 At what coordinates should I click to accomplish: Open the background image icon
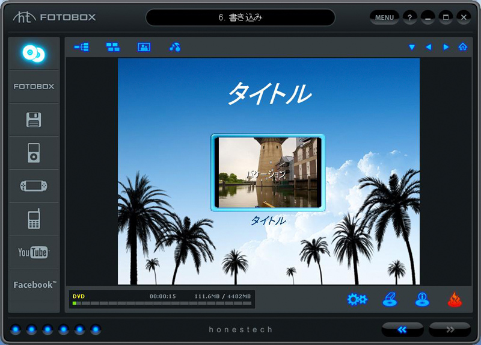[x=144, y=47]
